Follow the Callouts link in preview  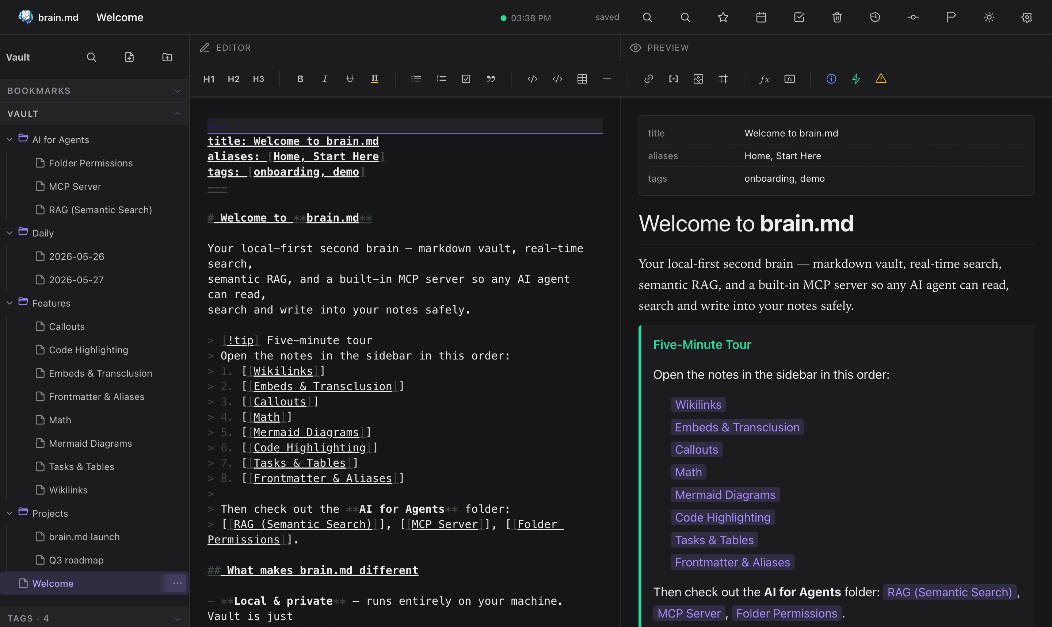[x=696, y=450]
